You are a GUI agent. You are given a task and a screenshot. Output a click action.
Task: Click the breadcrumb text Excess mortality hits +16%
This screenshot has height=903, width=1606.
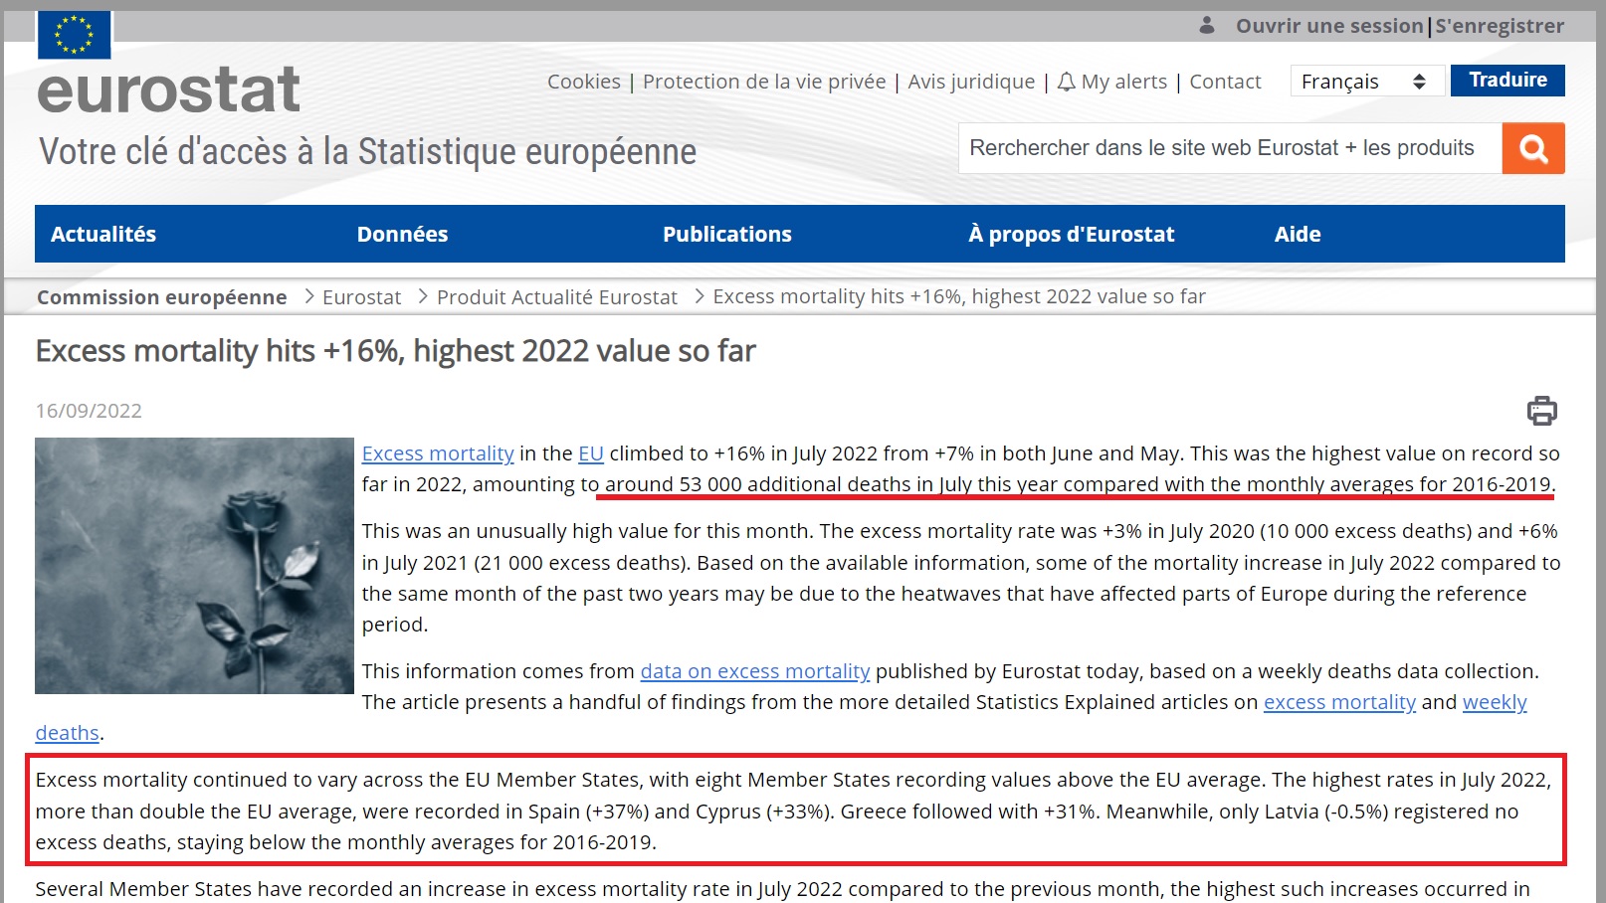(x=959, y=296)
